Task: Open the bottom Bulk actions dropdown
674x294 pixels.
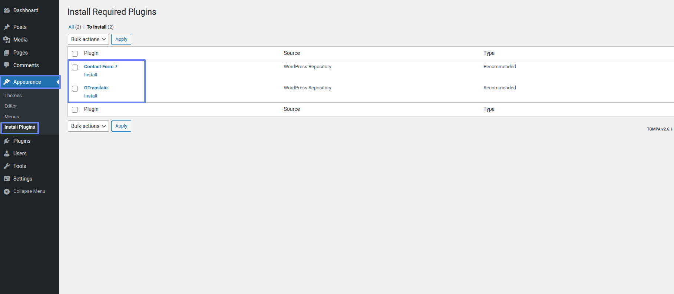Action: [88, 126]
